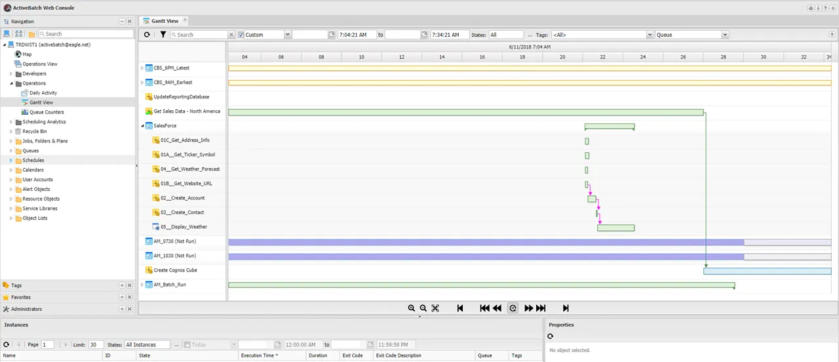Close the Gantt View tab

click(185, 20)
